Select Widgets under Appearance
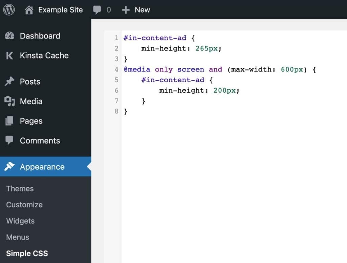Screen dimensions: 347x263 (20, 221)
